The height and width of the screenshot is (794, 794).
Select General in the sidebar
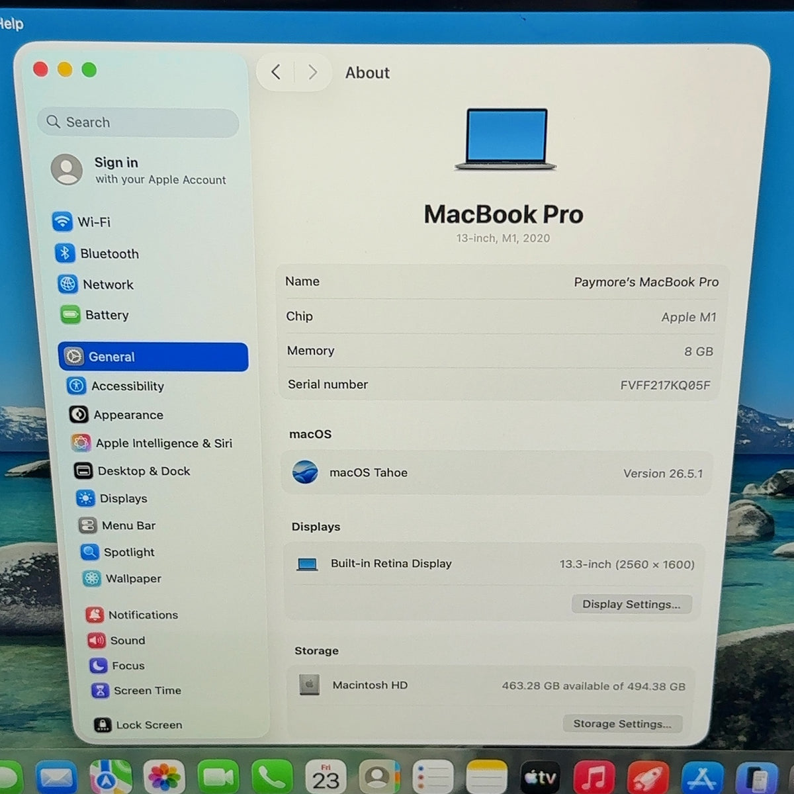[x=153, y=357]
